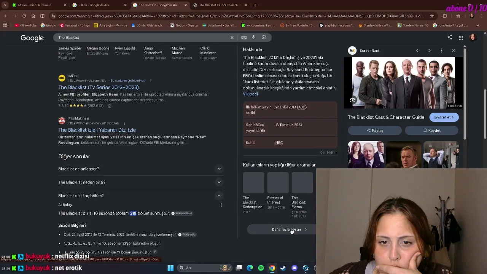Open IMDb result The Blacklist (TV Series 2013–2023)

(x=99, y=88)
